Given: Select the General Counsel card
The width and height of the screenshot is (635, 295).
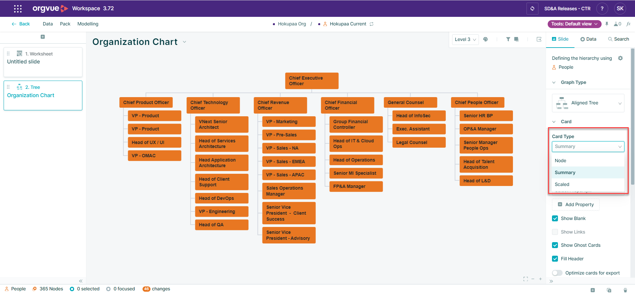Looking at the screenshot, I should [x=410, y=102].
